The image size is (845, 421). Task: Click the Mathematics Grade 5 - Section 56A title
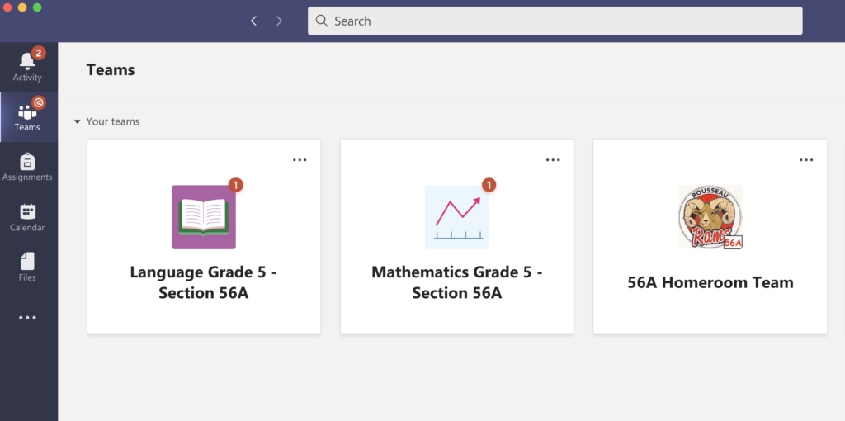click(456, 282)
